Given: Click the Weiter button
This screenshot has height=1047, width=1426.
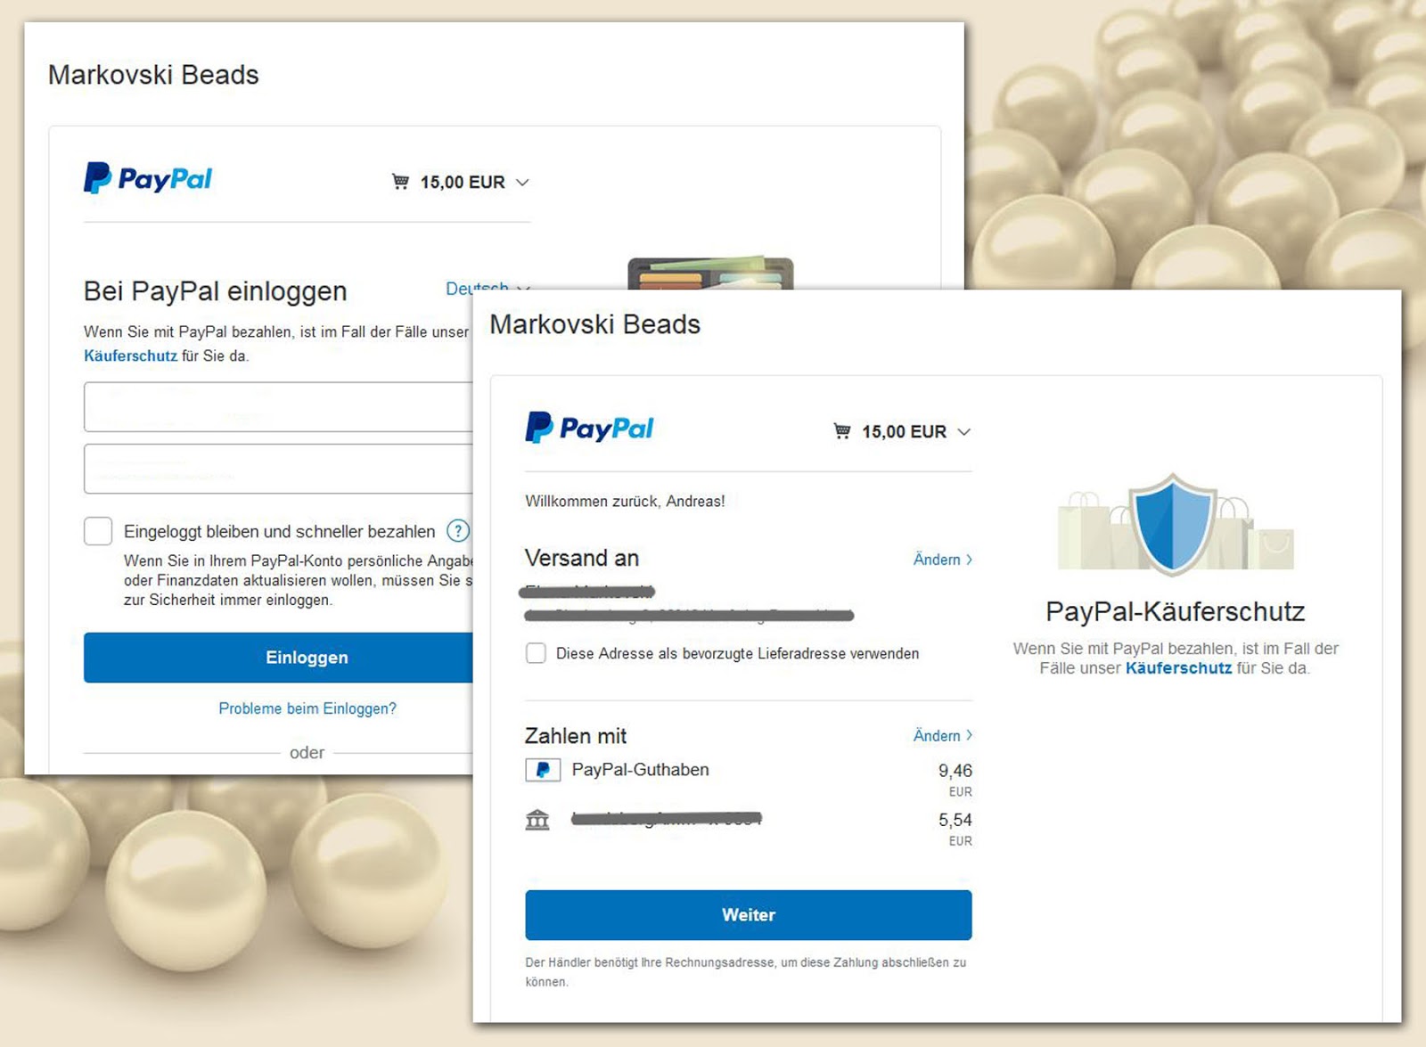Looking at the screenshot, I should pos(749,915).
